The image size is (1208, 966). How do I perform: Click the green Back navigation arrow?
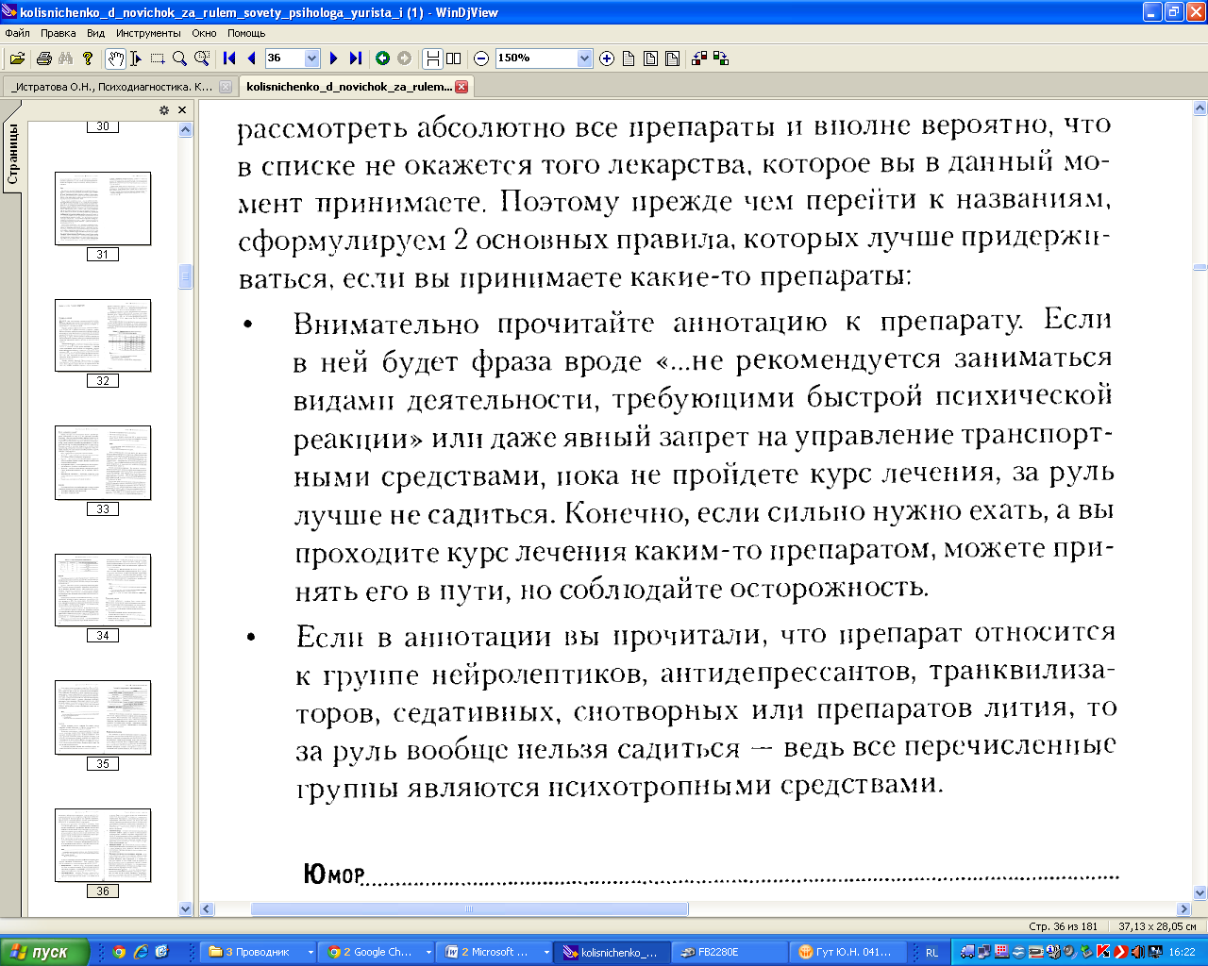(x=382, y=58)
